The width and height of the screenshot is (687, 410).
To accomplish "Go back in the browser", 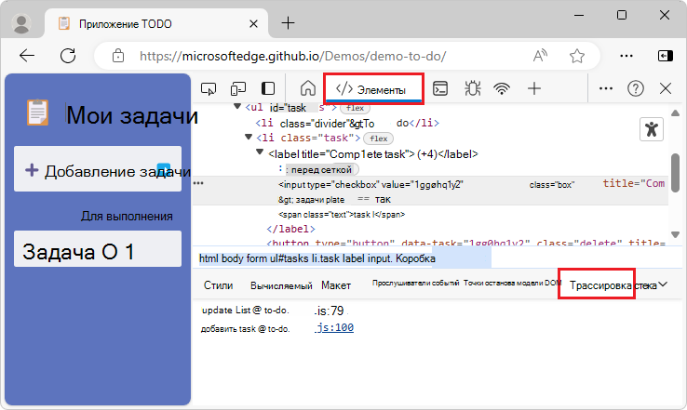I will point(27,56).
